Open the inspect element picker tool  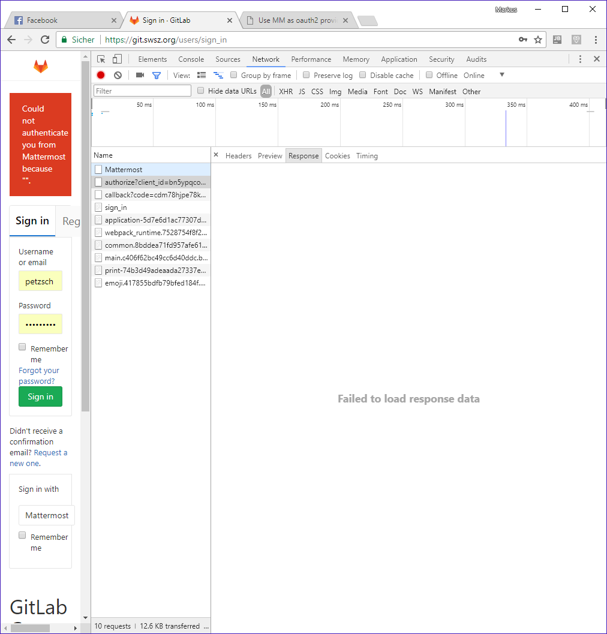click(101, 59)
